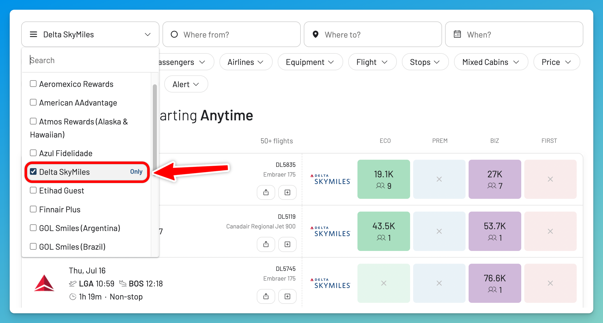Click the duration clock icon next to 1h 19m

coord(73,297)
